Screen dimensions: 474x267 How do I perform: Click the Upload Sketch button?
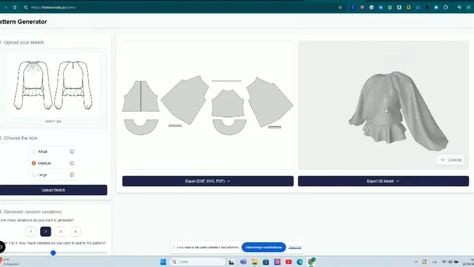pos(53,190)
